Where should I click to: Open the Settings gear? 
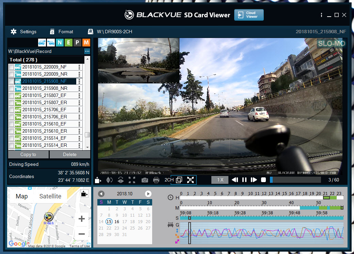click(14, 32)
